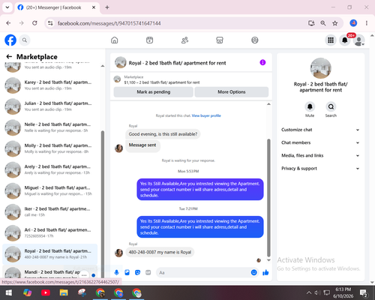Click the message '480-248-0087 my name is Royal'
The width and height of the screenshot is (375, 300).
point(160,252)
